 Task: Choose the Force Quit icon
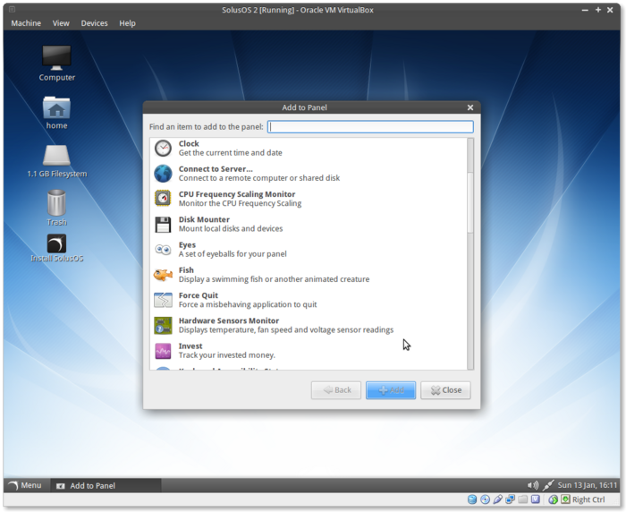pyautogui.click(x=163, y=300)
